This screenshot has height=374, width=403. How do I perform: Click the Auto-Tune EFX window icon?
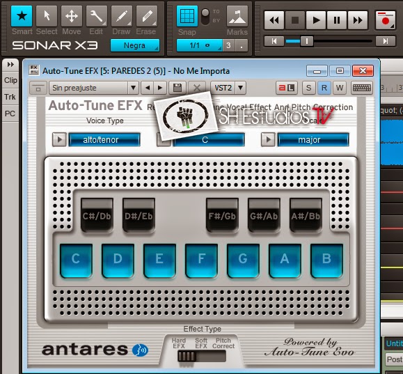point(34,70)
